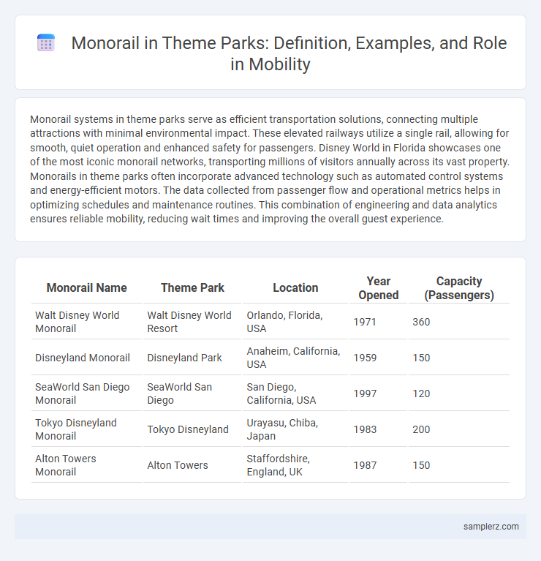Click the samplerz.com footer link

pyautogui.click(x=491, y=527)
